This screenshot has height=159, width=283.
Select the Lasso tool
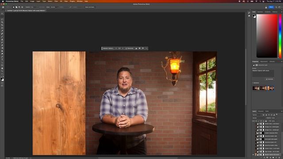(x=2, y=19)
